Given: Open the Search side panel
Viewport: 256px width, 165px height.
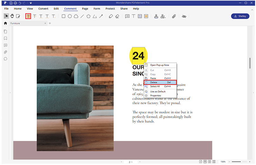Looking at the screenshot, I should [5, 59].
